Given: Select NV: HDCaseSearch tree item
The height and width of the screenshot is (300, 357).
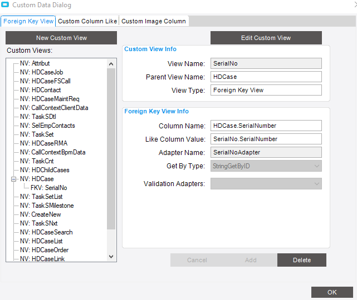Looking at the screenshot, I should click(x=52, y=232).
